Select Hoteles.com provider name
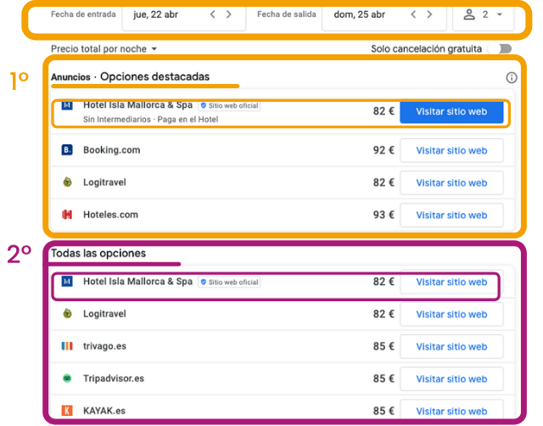 pyautogui.click(x=110, y=215)
